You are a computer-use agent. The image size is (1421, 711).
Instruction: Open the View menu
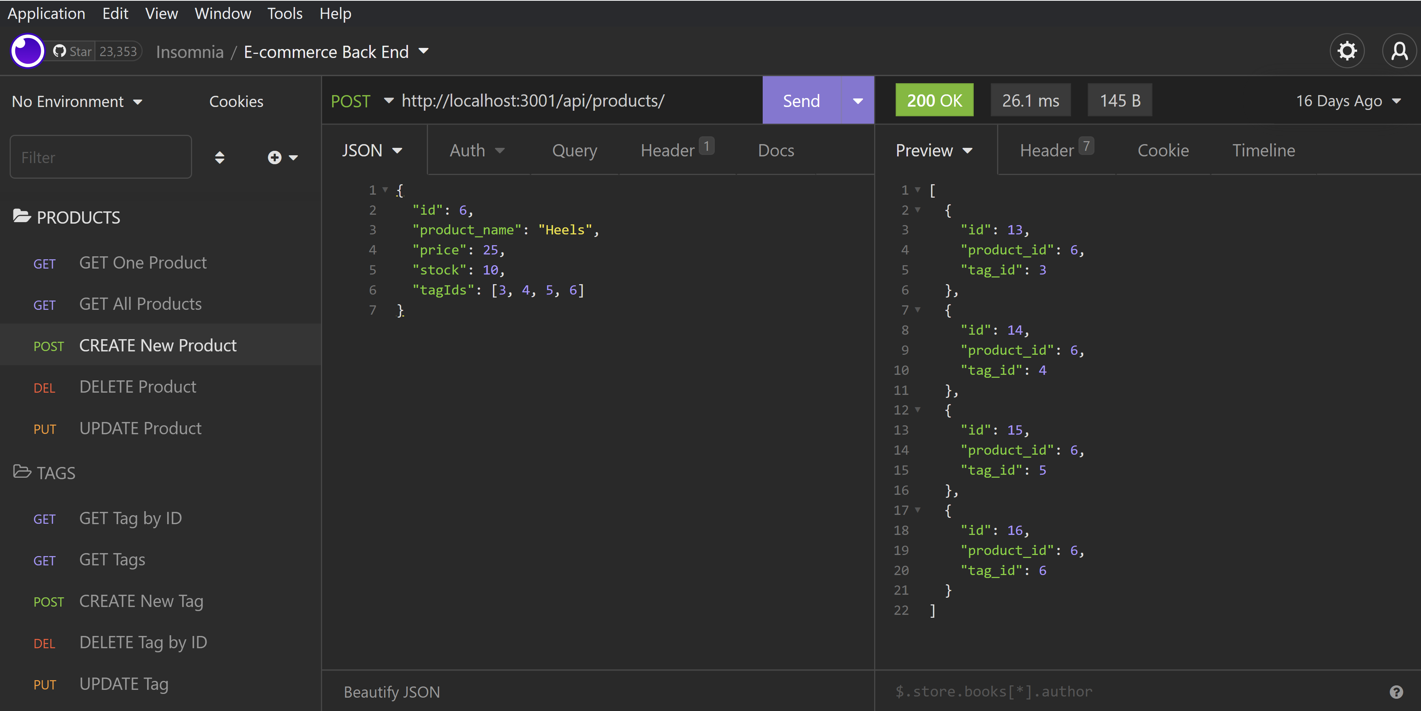[x=161, y=13]
